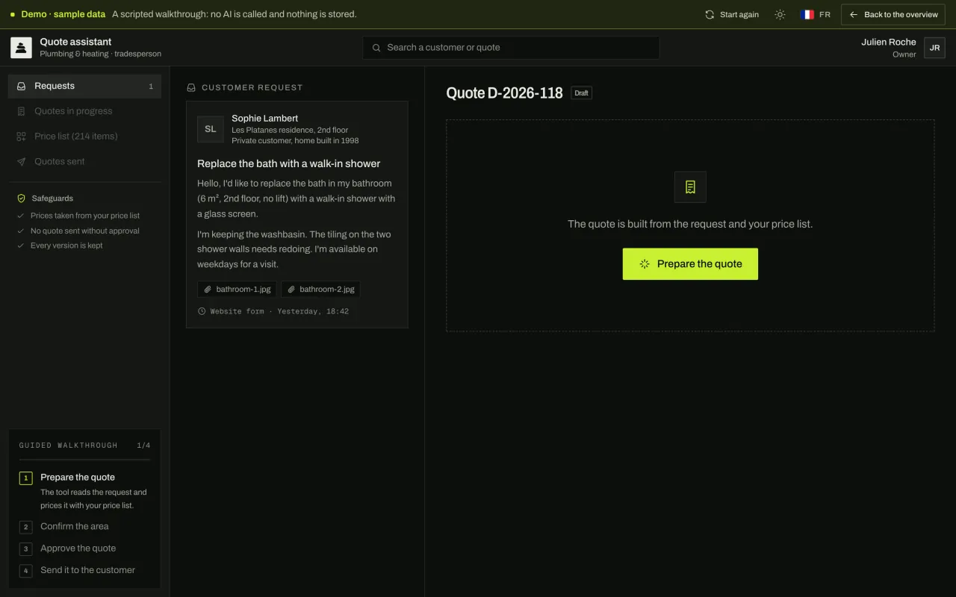Viewport: 956px width, 597px height.
Task: Click the Price list grid icon
Action: (21, 137)
